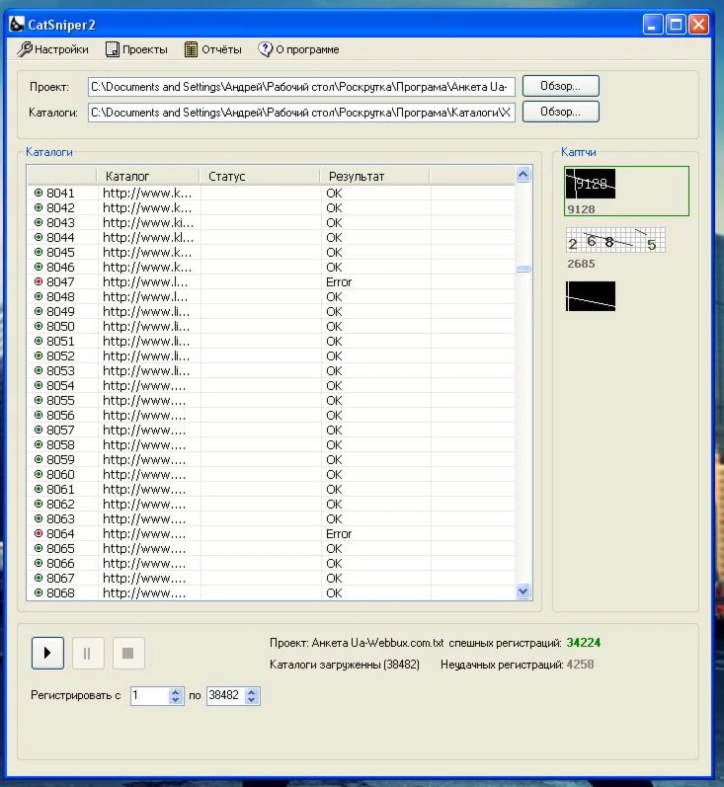Open the Настройки settings menu
The width and height of the screenshot is (724, 787).
tap(53, 49)
